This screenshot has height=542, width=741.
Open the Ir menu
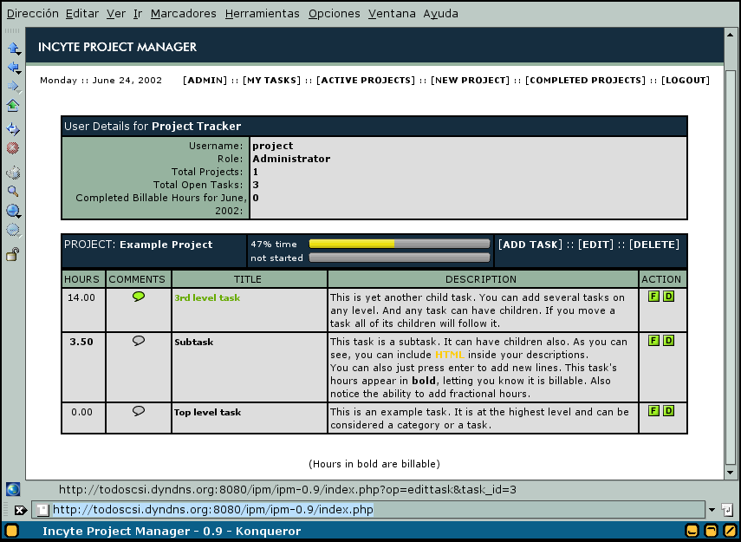click(x=138, y=13)
